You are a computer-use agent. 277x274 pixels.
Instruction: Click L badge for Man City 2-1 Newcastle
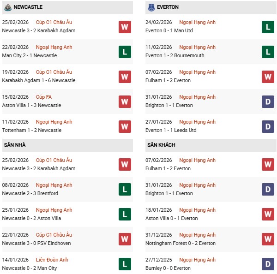coord(125,52)
